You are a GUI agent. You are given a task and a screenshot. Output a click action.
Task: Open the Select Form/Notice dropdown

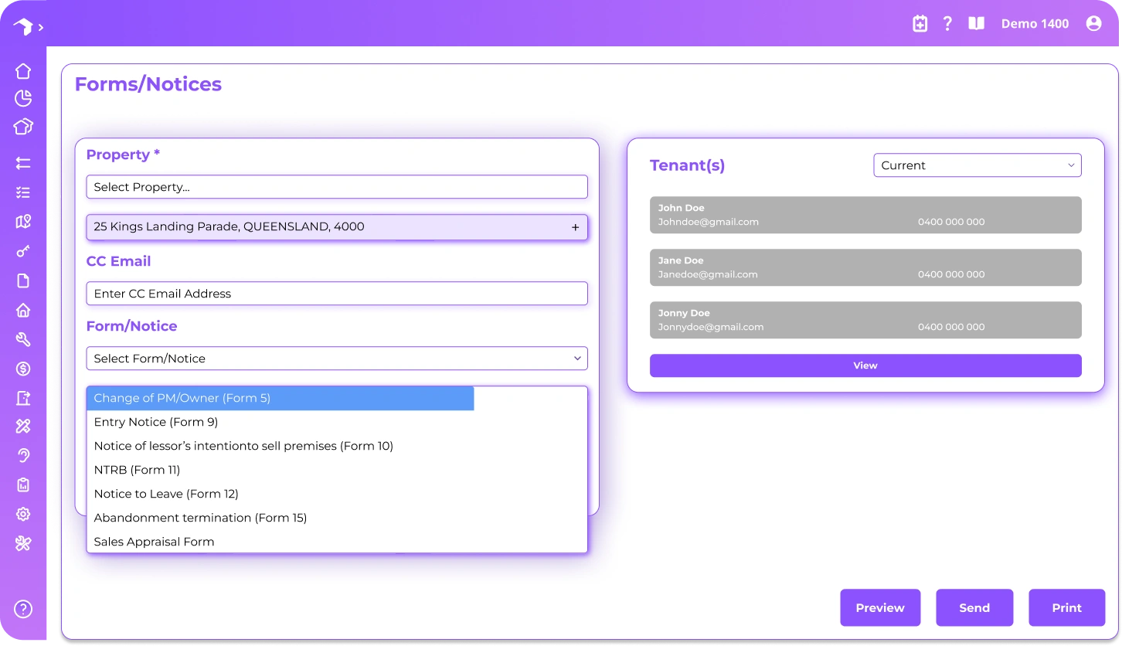coord(337,359)
